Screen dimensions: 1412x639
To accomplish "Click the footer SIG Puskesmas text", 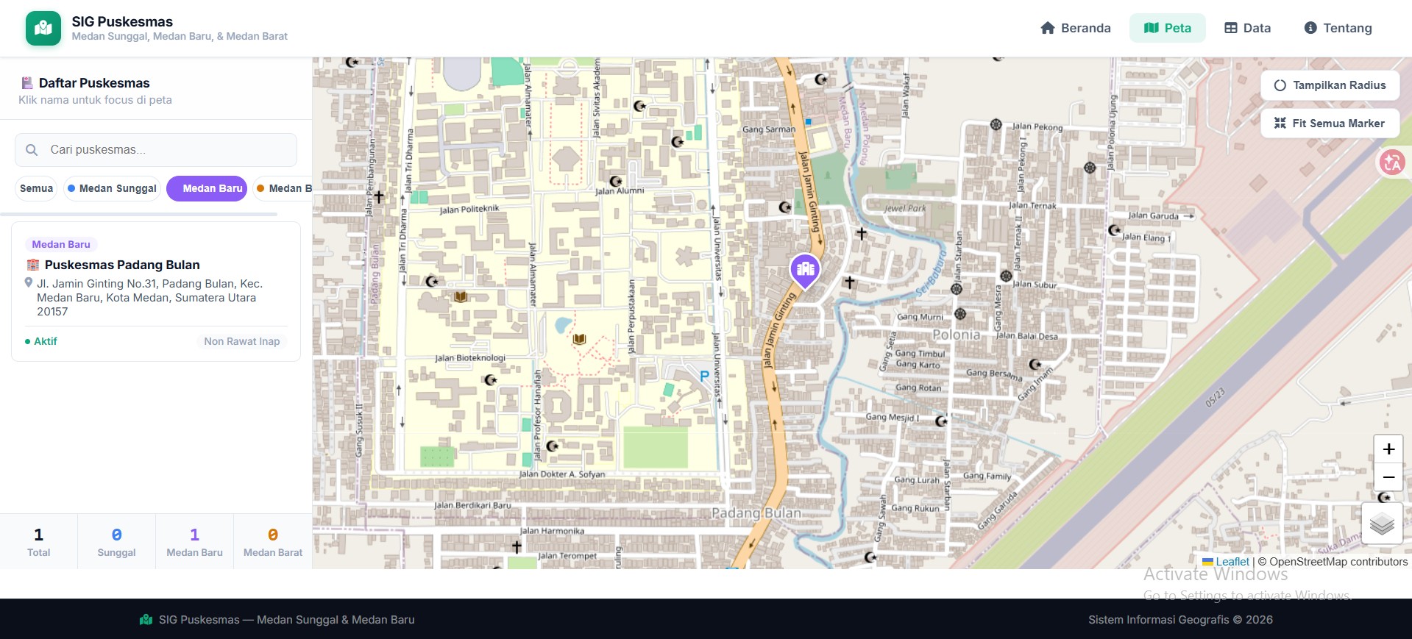I will click(x=287, y=620).
